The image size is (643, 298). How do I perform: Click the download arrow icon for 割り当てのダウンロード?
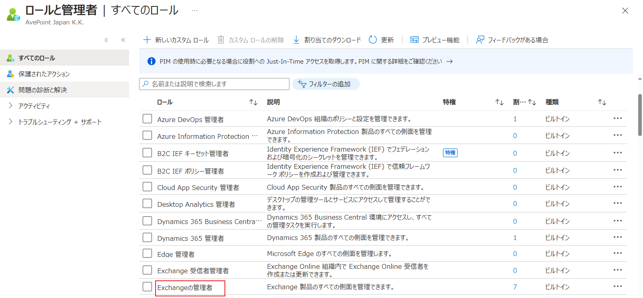(296, 40)
